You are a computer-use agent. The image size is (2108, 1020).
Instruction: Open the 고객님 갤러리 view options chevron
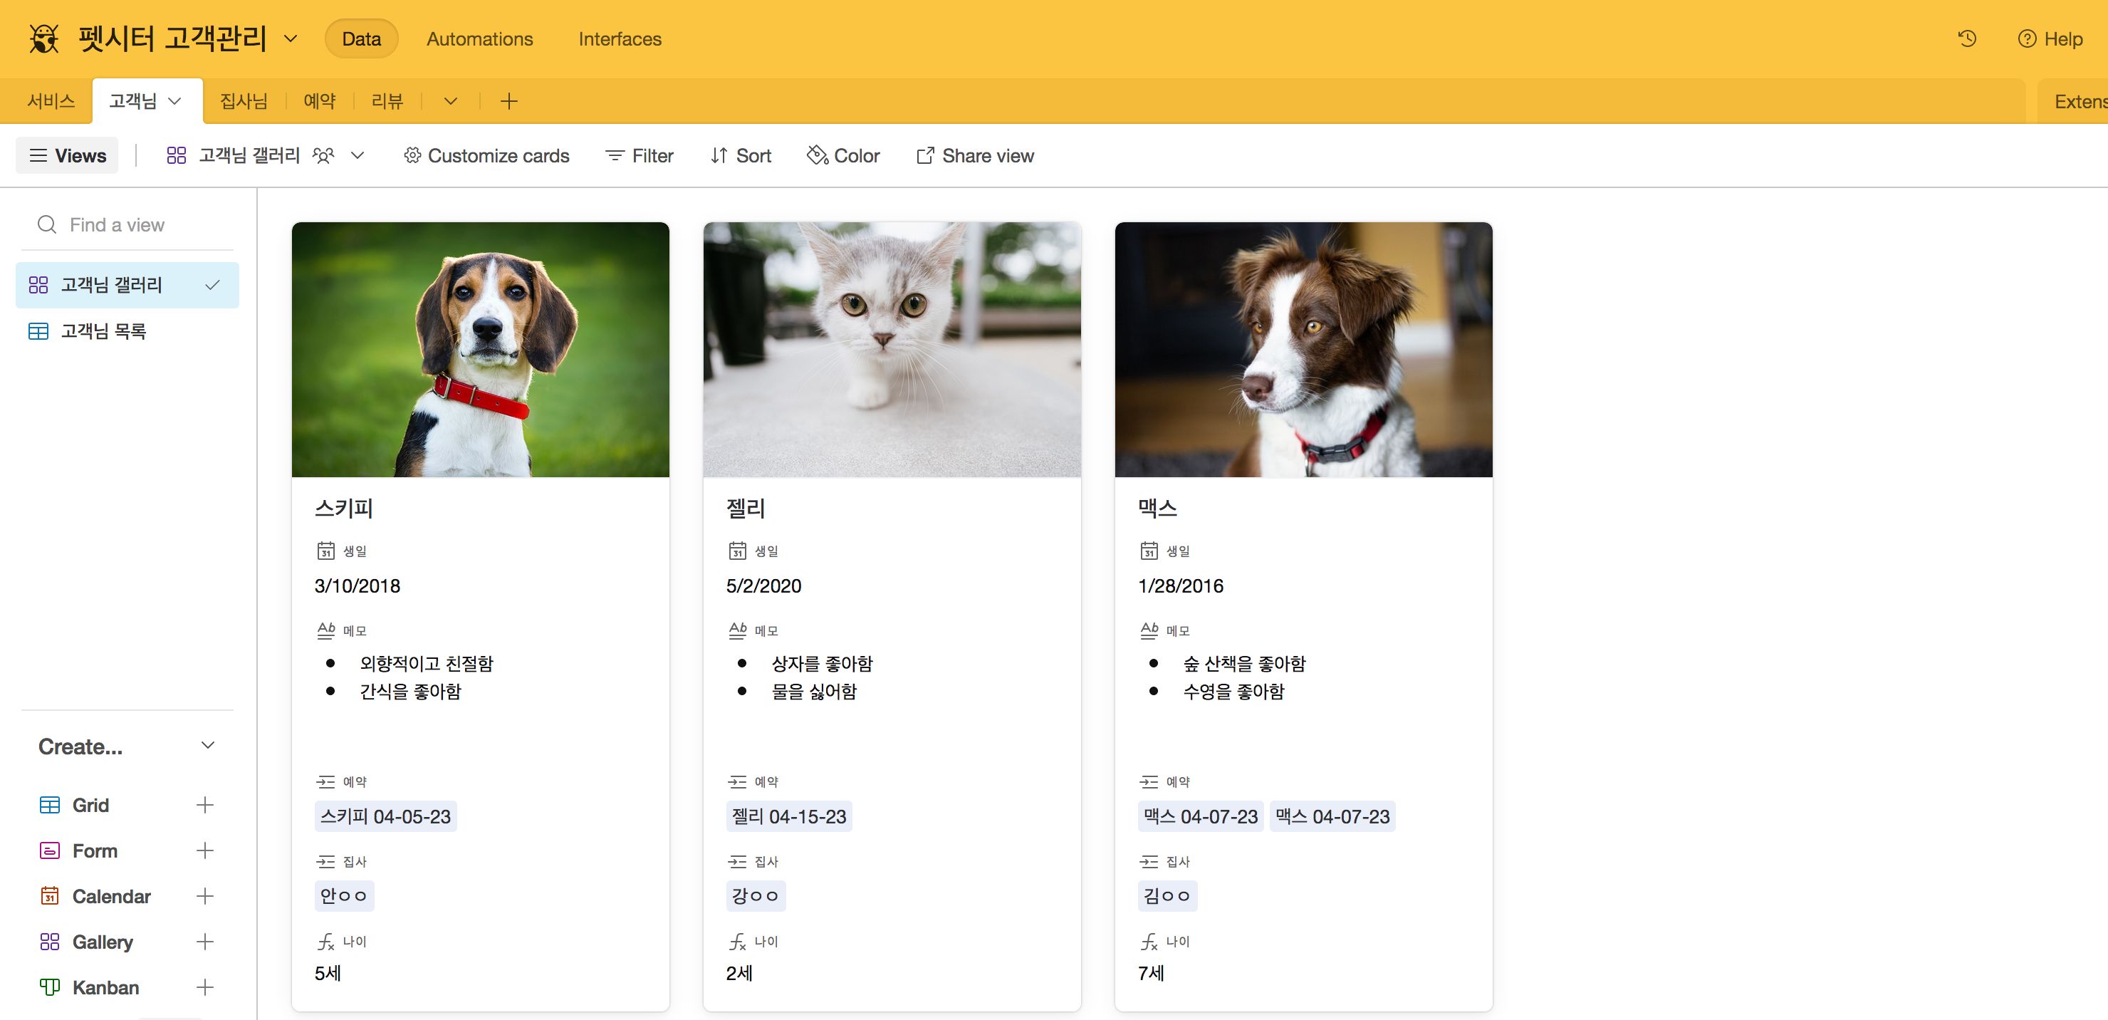click(x=358, y=155)
